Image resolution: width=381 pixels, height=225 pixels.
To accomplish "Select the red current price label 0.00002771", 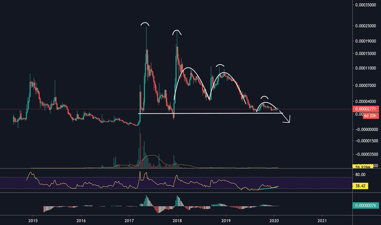I will (365, 109).
